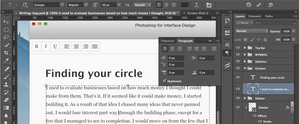
Task: Expand the Top Bar layer group
Action: click(x=245, y=48)
